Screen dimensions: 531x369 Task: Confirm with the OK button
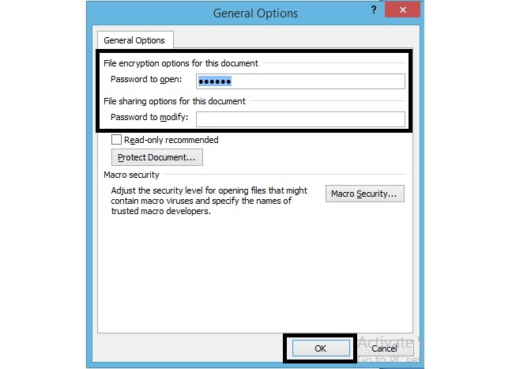click(320, 348)
